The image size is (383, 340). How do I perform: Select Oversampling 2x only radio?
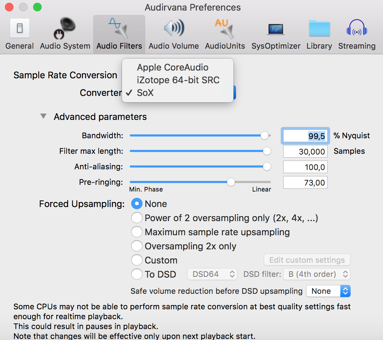pos(137,246)
